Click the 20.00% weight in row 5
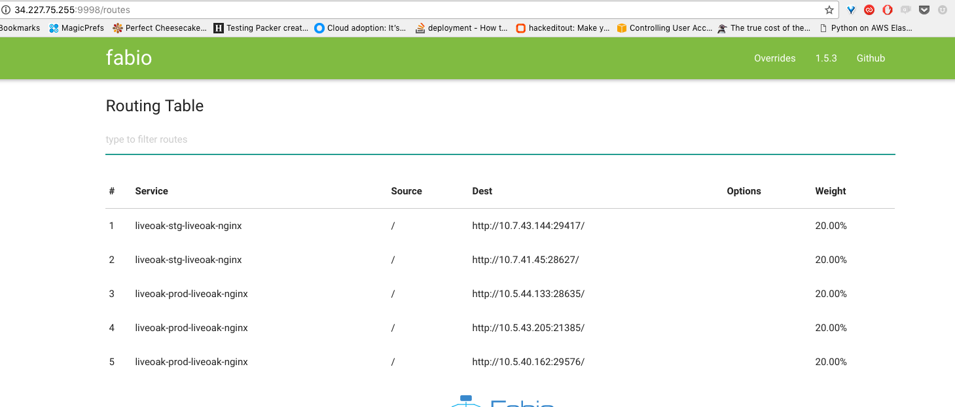Viewport: 955px width, 407px height. pos(831,362)
